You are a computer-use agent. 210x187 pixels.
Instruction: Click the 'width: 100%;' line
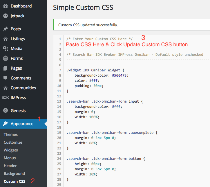pyautogui.click(x=87, y=117)
